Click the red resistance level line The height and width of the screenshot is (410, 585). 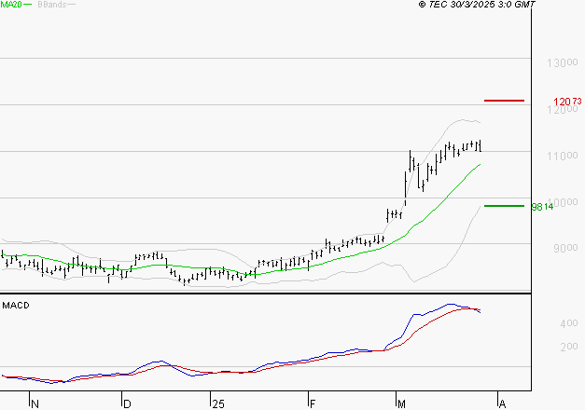pos(504,101)
